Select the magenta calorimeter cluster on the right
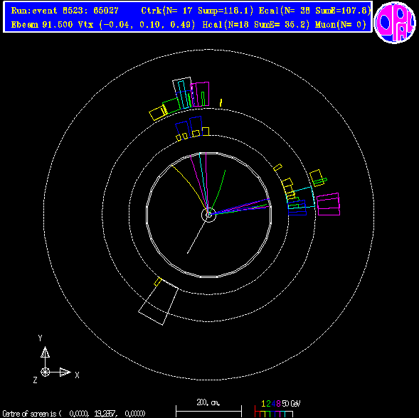419x418 pixels. [x=328, y=204]
